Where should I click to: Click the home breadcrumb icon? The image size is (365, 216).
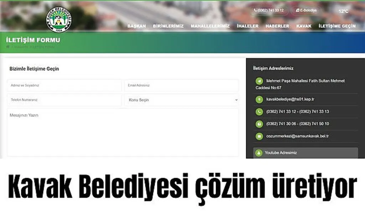coord(8,47)
